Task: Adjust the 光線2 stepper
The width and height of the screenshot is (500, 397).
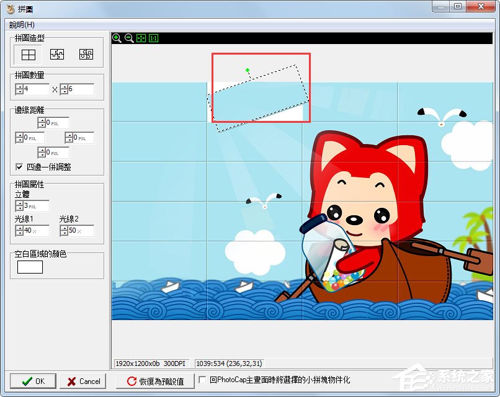Action: click(x=64, y=231)
